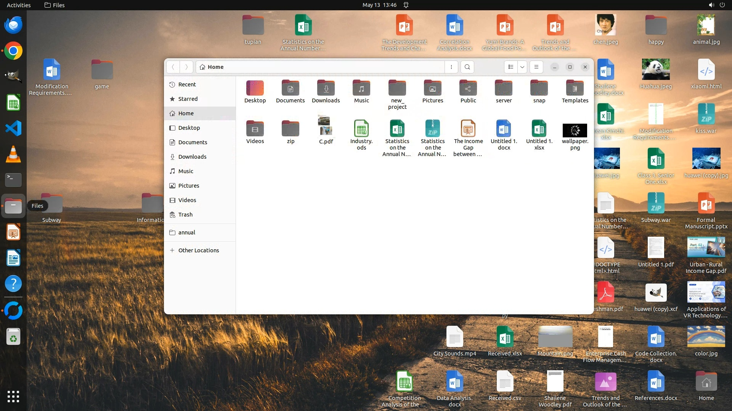Viewport: 732px width, 411px height.
Task: Launch Visual Studio Code from dock
Action: point(13,129)
